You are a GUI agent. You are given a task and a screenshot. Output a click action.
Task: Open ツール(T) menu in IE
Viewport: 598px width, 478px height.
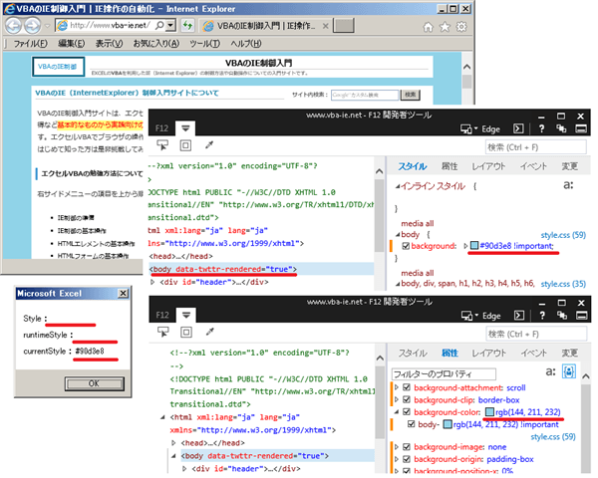[204, 44]
